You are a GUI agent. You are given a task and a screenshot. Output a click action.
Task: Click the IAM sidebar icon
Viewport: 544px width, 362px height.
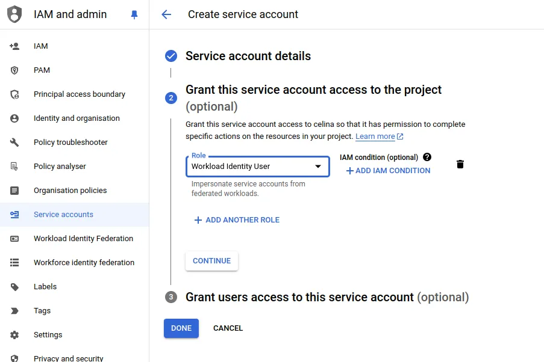tap(15, 46)
